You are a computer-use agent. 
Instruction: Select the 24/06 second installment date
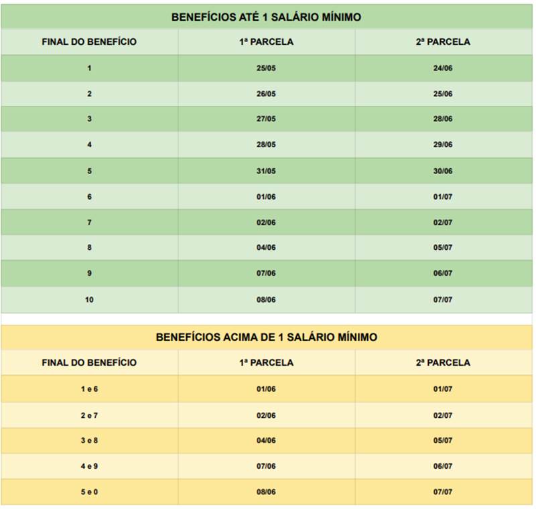tap(443, 68)
